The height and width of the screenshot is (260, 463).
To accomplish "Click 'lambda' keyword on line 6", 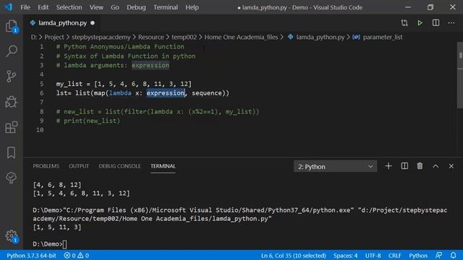I will click(120, 93).
